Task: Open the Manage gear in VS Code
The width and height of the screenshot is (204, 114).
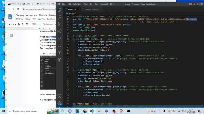Action: [60, 103]
